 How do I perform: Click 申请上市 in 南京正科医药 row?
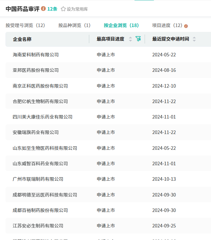coord(106,86)
